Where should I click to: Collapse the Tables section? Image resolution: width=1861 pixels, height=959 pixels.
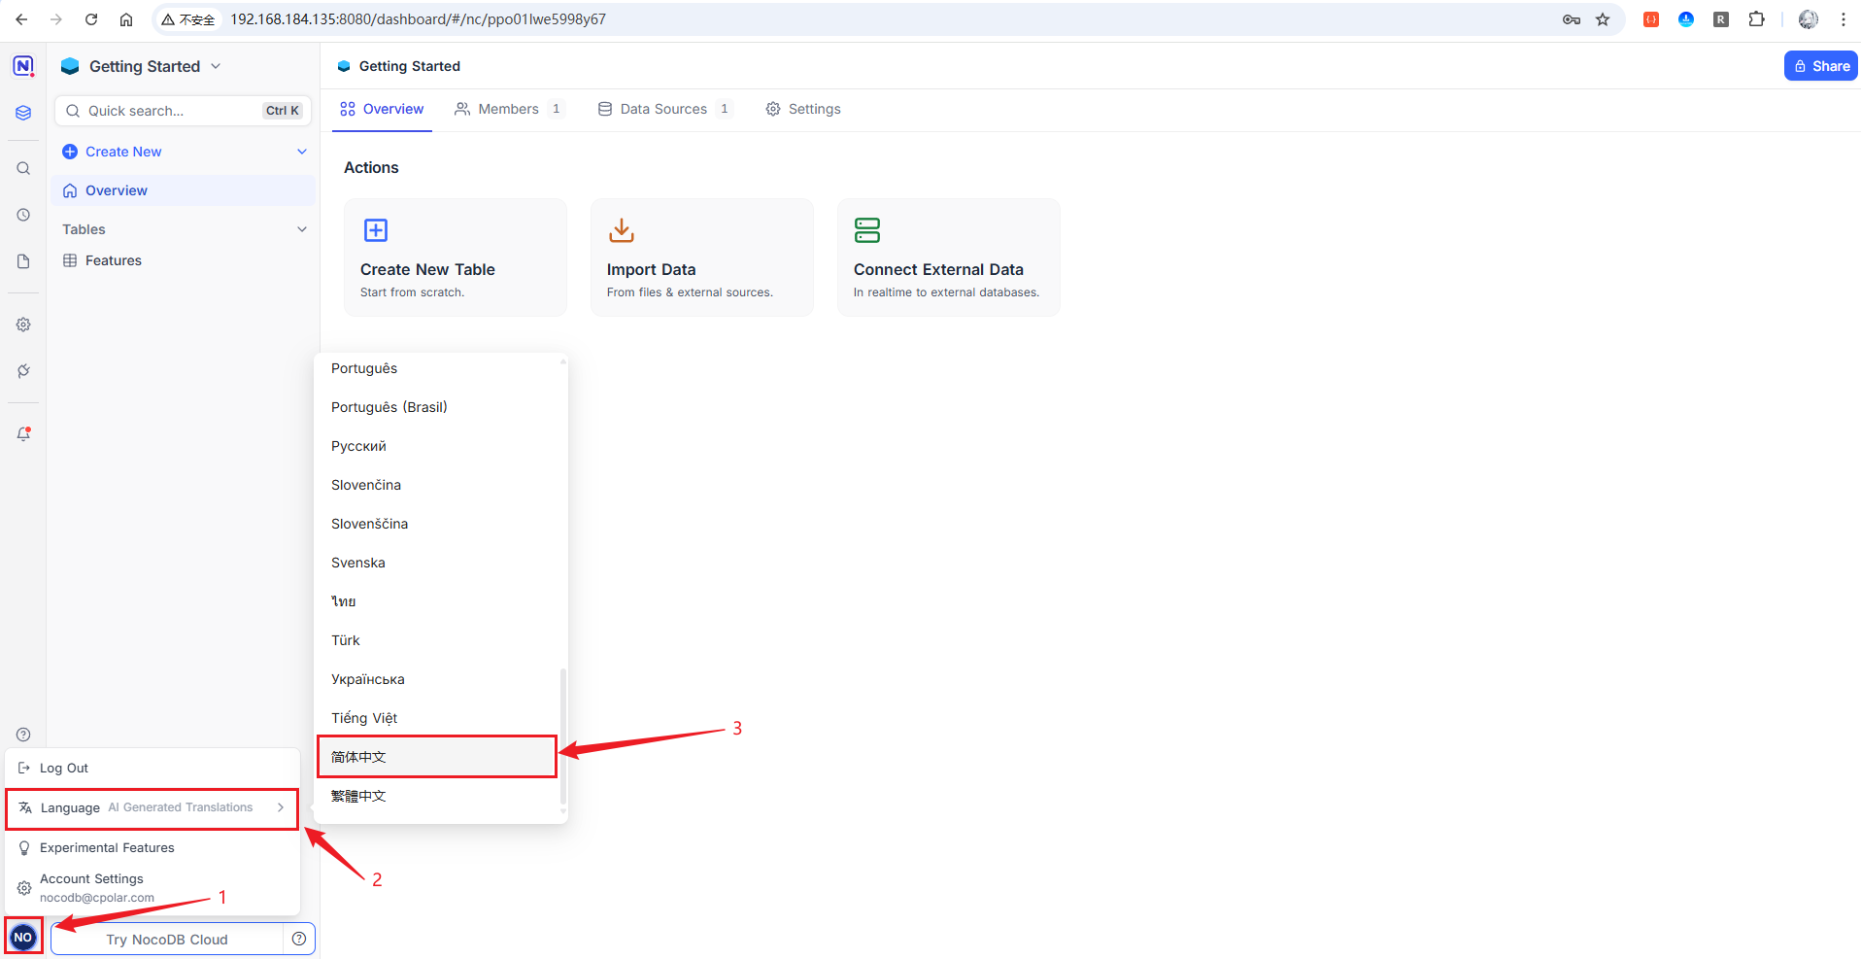pyautogui.click(x=301, y=229)
